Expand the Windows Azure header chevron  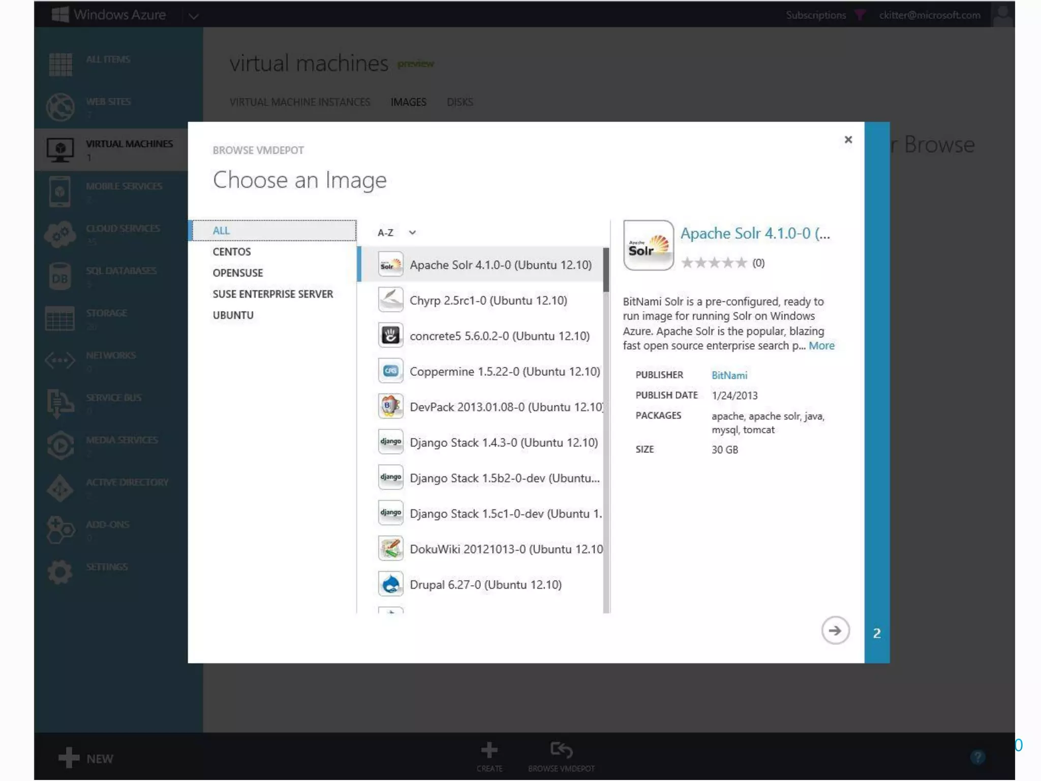pyautogui.click(x=193, y=16)
